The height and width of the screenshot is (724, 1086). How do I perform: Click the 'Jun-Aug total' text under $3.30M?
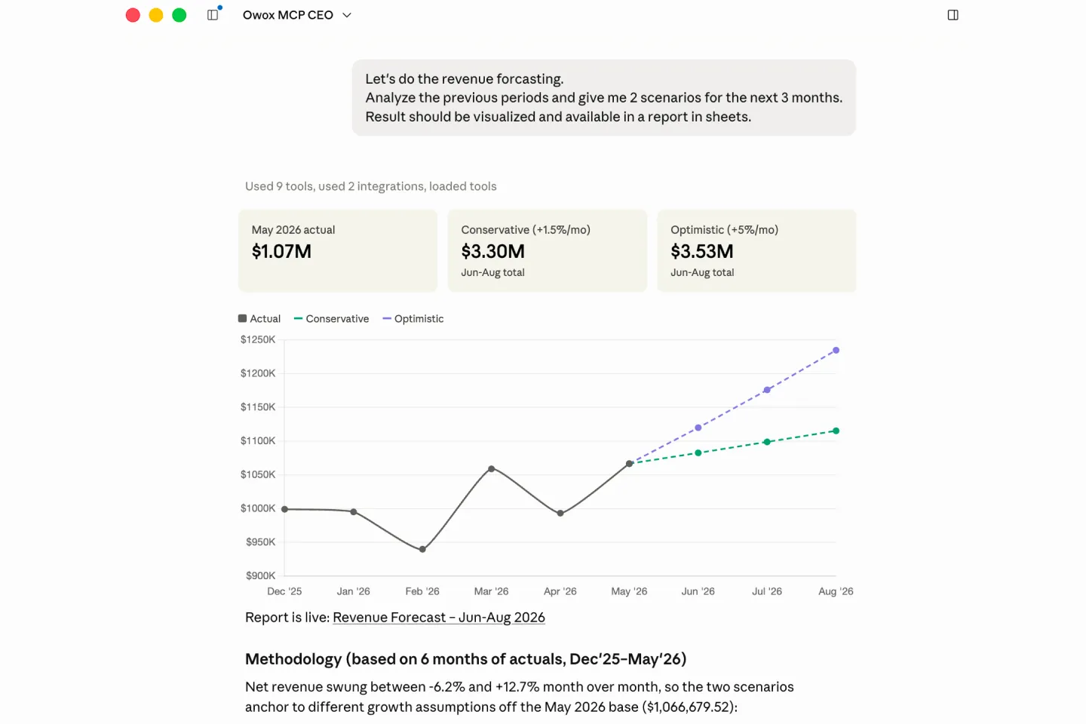[x=493, y=273]
